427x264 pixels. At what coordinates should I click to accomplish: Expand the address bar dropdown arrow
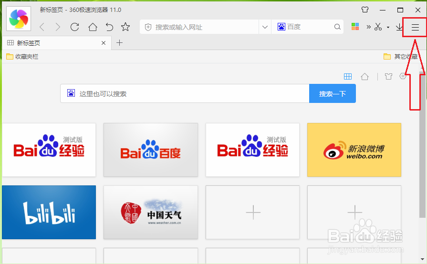tap(265, 27)
